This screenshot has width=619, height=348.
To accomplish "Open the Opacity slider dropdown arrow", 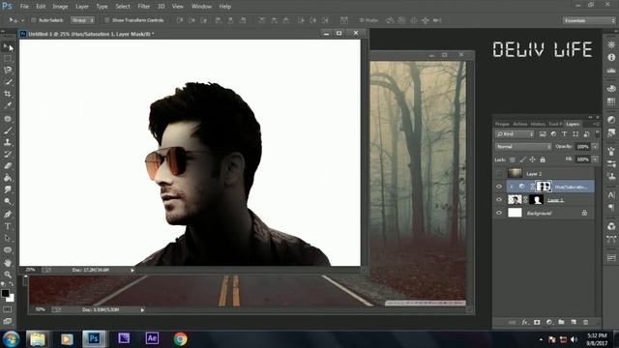I will (595, 146).
